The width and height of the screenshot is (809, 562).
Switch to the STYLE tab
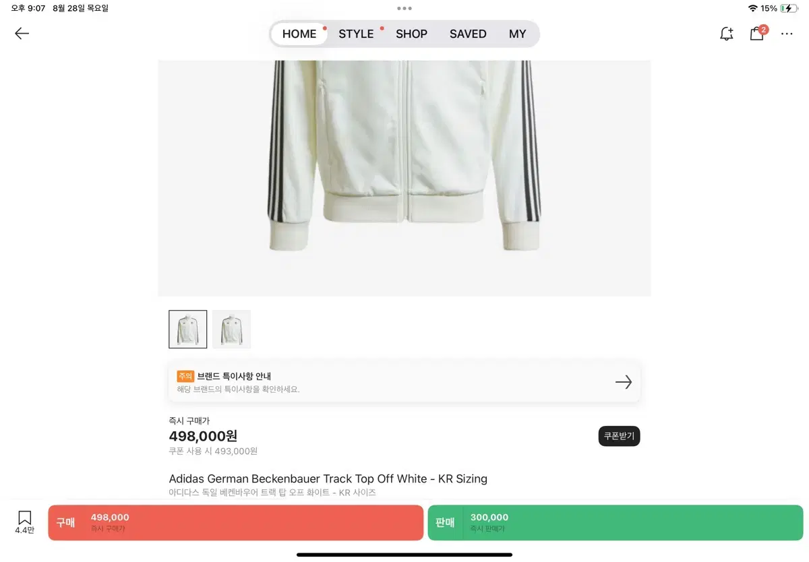coord(356,34)
